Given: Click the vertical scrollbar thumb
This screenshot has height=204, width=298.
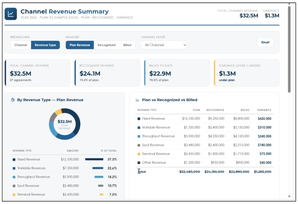Looking at the screenshot, I should pos(289,49).
